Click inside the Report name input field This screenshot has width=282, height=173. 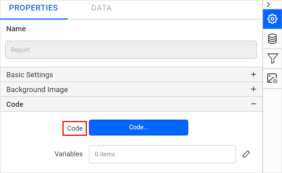pyautogui.click(x=131, y=49)
